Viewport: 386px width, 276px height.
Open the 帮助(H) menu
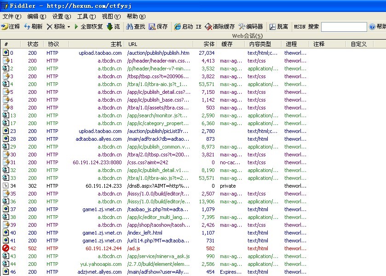(x=136, y=17)
